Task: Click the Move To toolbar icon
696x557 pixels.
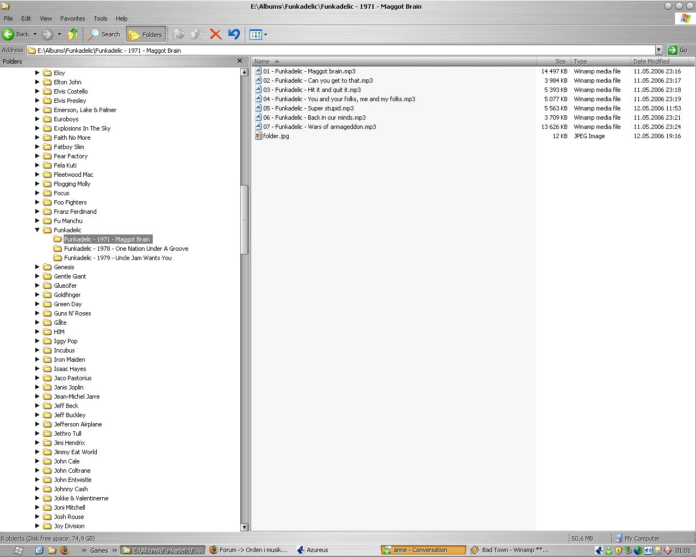Action: 178,34
